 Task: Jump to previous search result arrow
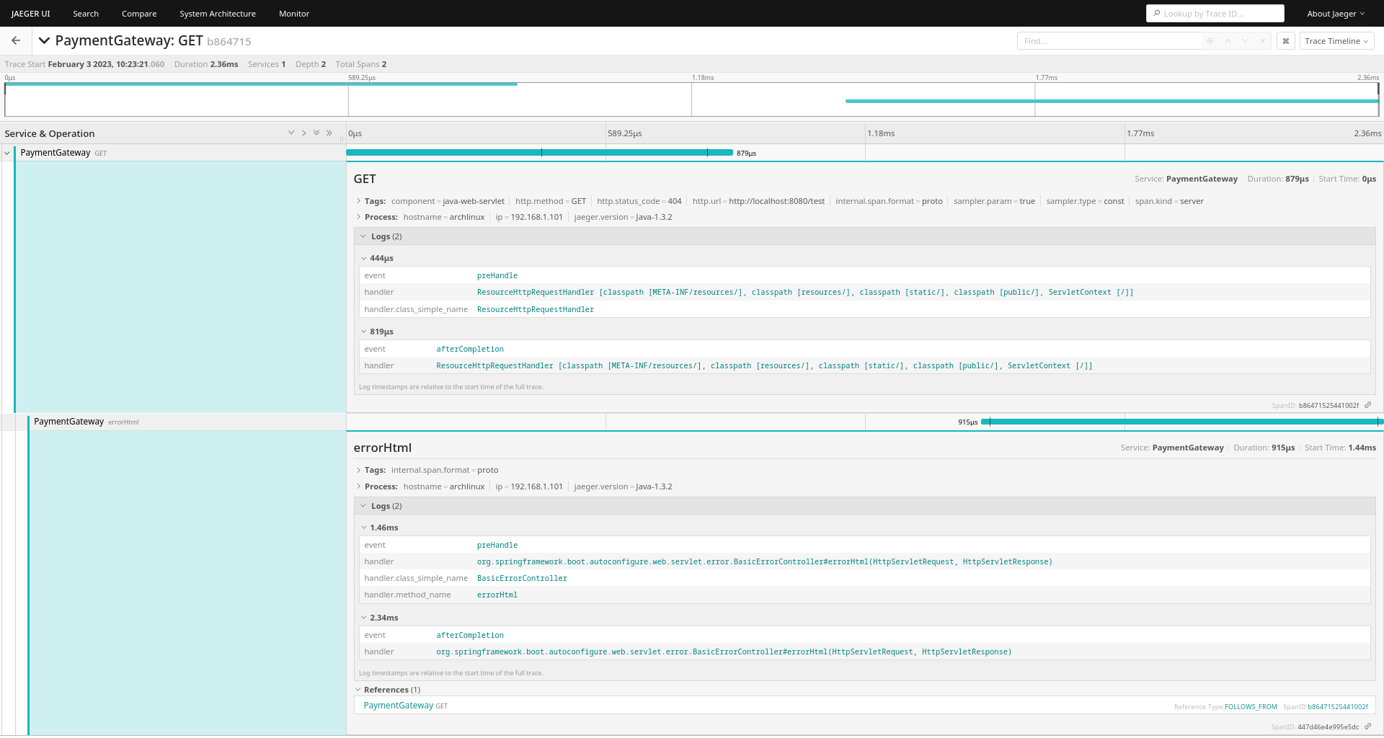click(1228, 41)
